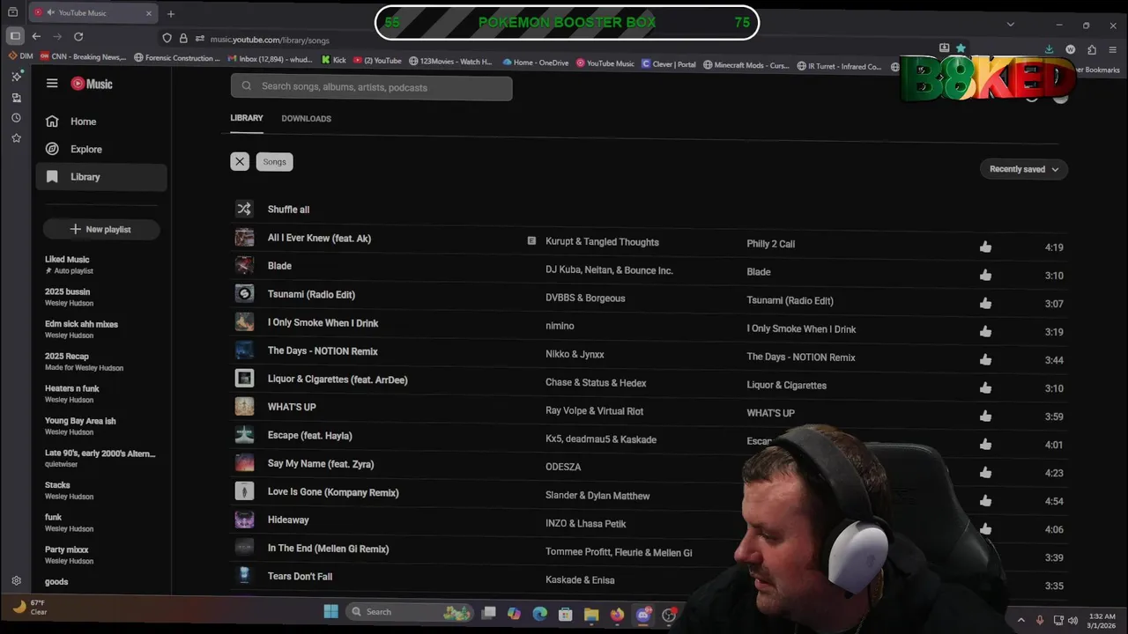Open the Windows Start button

pyautogui.click(x=330, y=612)
